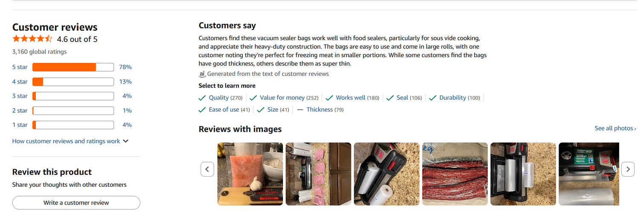Click the 3 star rating bar

point(73,96)
